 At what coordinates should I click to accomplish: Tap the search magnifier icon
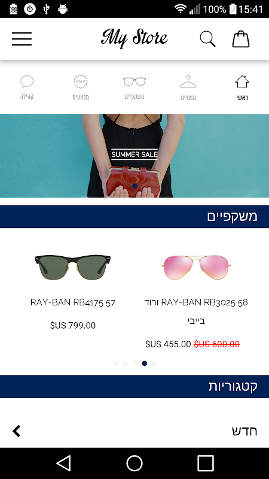207,39
